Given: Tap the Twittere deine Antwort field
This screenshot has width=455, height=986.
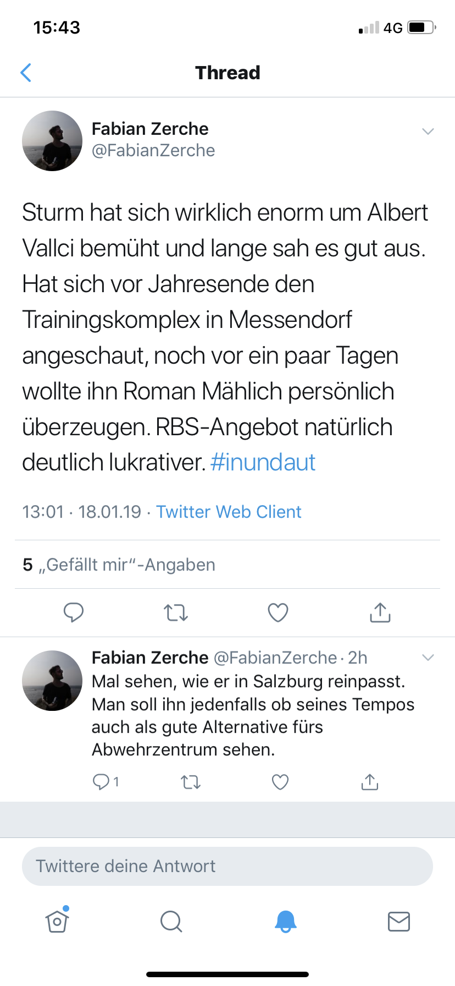Looking at the screenshot, I should 227,866.
